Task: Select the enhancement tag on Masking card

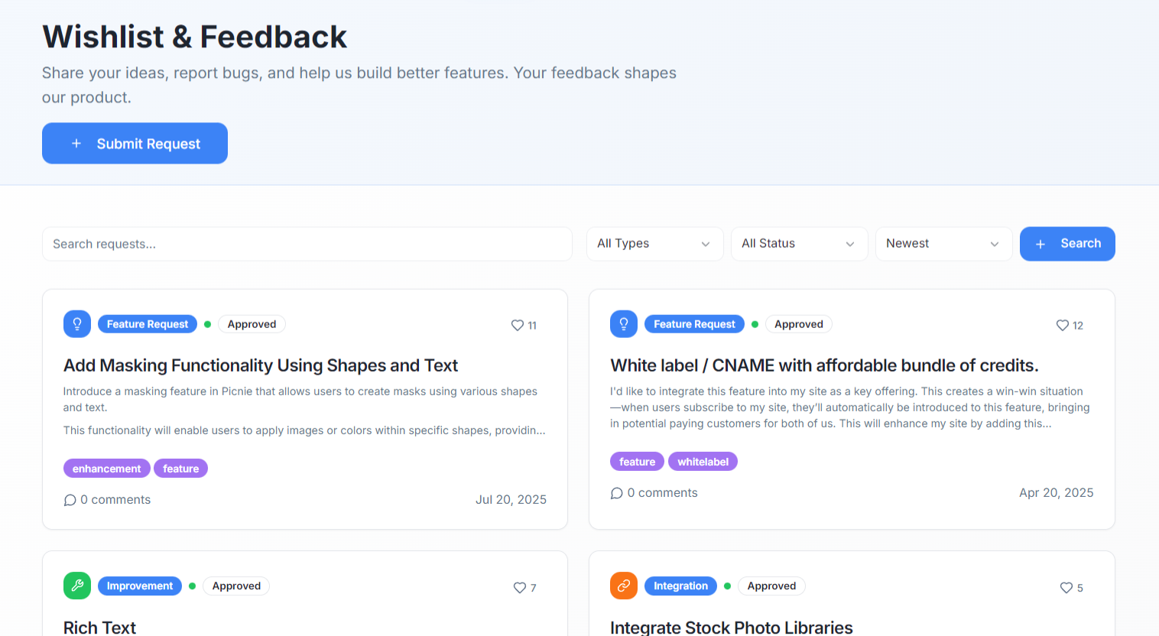Action: (106, 468)
